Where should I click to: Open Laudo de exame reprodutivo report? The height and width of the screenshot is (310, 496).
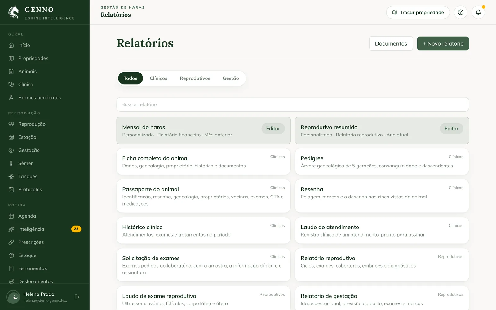point(203,298)
